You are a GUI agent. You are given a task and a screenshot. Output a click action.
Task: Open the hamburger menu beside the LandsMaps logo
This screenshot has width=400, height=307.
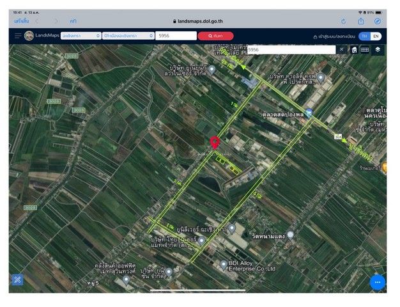click(x=18, y=36)
